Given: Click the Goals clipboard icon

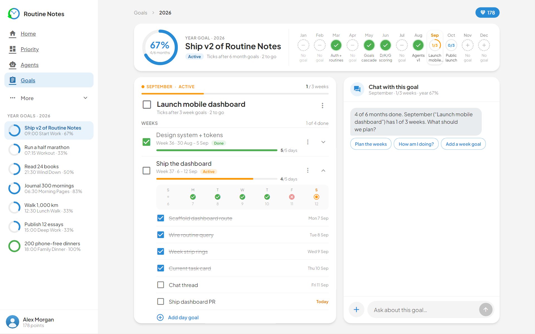Looking at the screenshot, I should (x=13, y=80).
